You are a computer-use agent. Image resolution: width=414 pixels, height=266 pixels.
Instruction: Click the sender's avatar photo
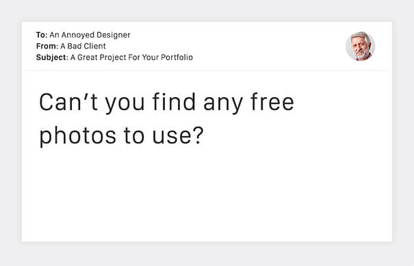[360, 46]
